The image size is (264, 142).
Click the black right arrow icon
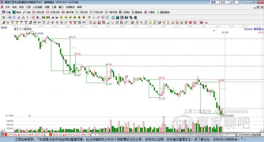coord(57,18)
